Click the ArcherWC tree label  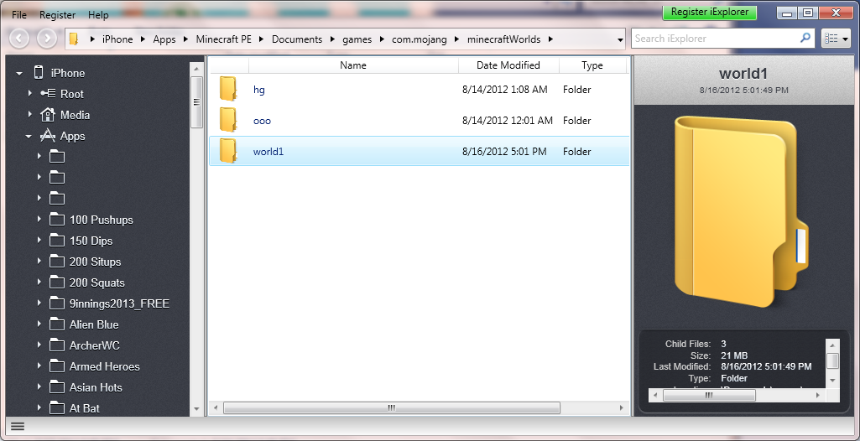[94, 345]
